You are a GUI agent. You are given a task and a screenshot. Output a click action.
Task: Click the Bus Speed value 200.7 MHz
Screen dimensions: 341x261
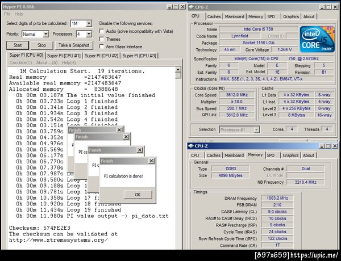pyautogui.click(x=236, y=108)
